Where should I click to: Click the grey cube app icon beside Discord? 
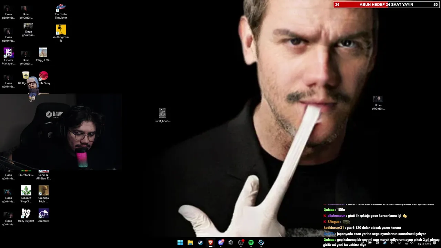[x=231, y=242]
